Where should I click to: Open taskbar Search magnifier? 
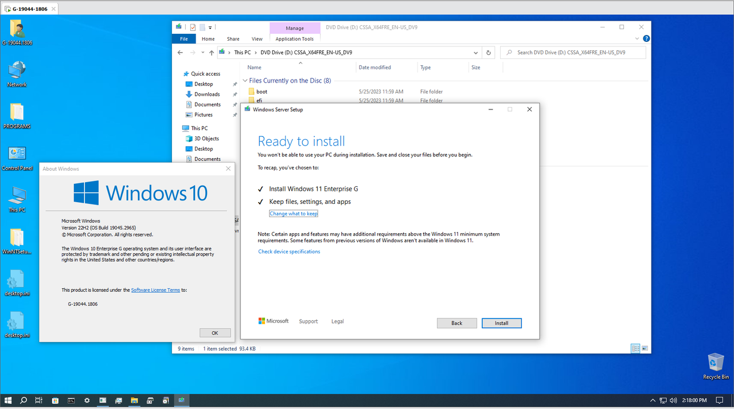pyautogui.click(x=24, y=400)
